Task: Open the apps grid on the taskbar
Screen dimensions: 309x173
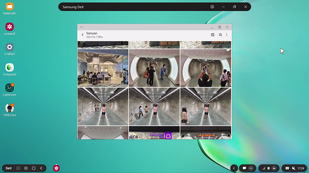Action: 18,168
